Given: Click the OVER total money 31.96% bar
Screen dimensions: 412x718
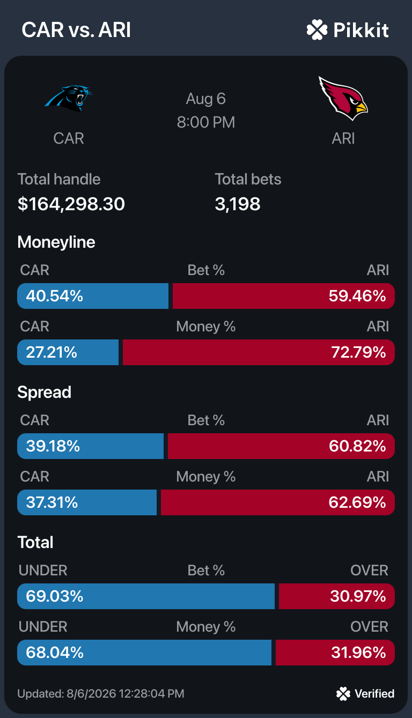Looking at the screenshot, I should coord(335,653).
